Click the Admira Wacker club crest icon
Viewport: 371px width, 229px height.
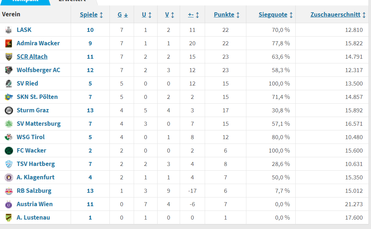click(x=9, y=43)
